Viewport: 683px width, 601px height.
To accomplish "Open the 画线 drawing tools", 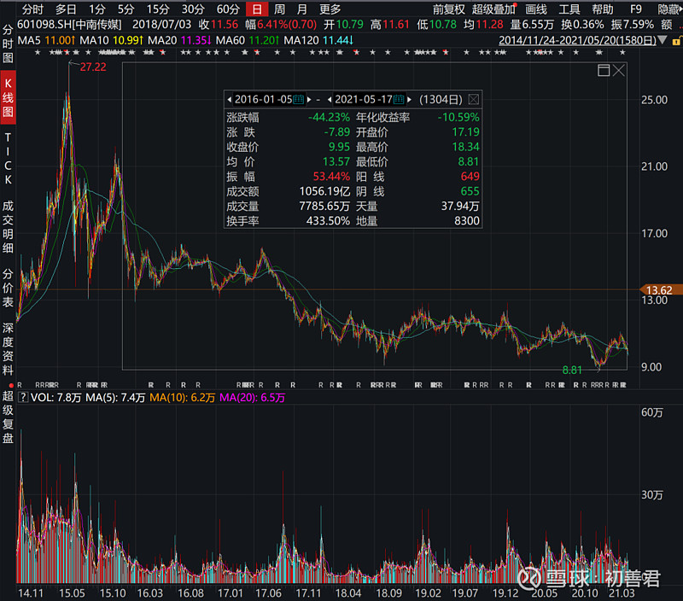I will click(536, 9).
